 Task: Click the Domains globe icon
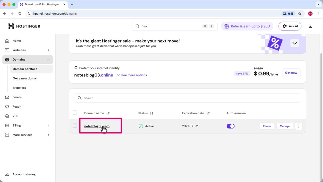tap(7, 60)
